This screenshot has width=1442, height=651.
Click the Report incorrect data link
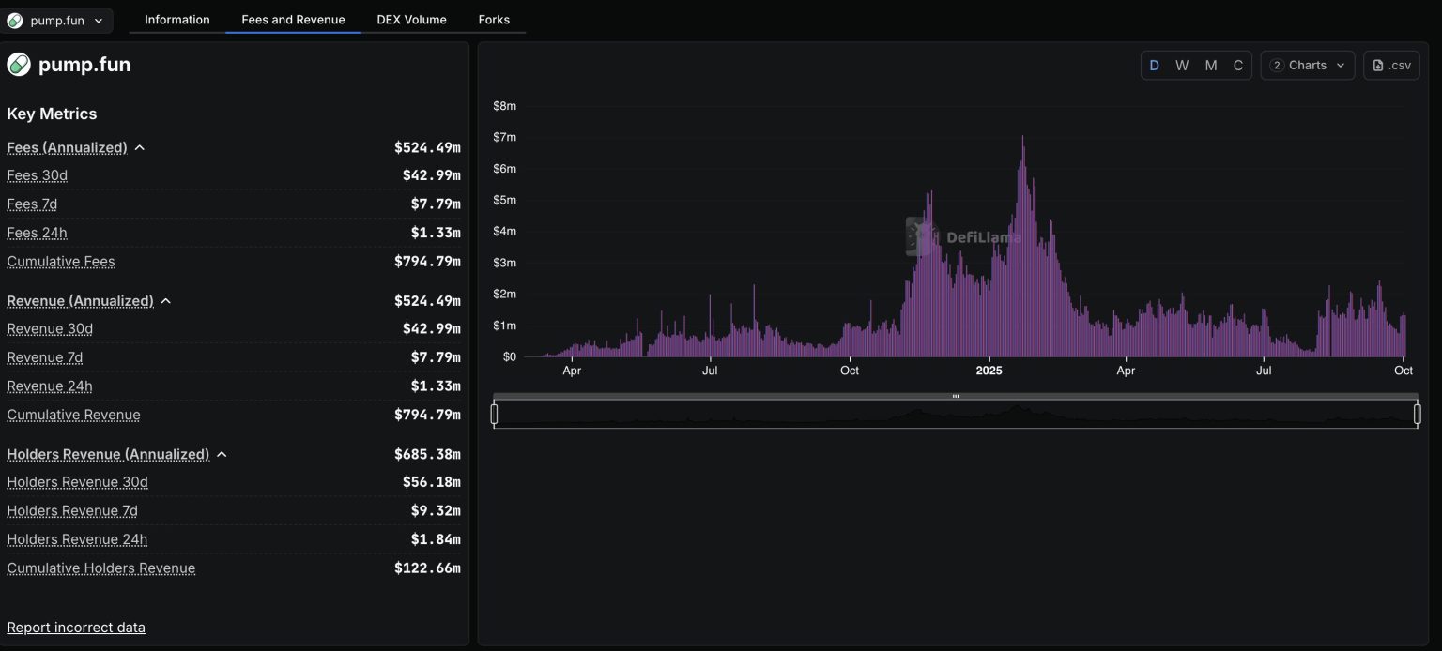76,628
